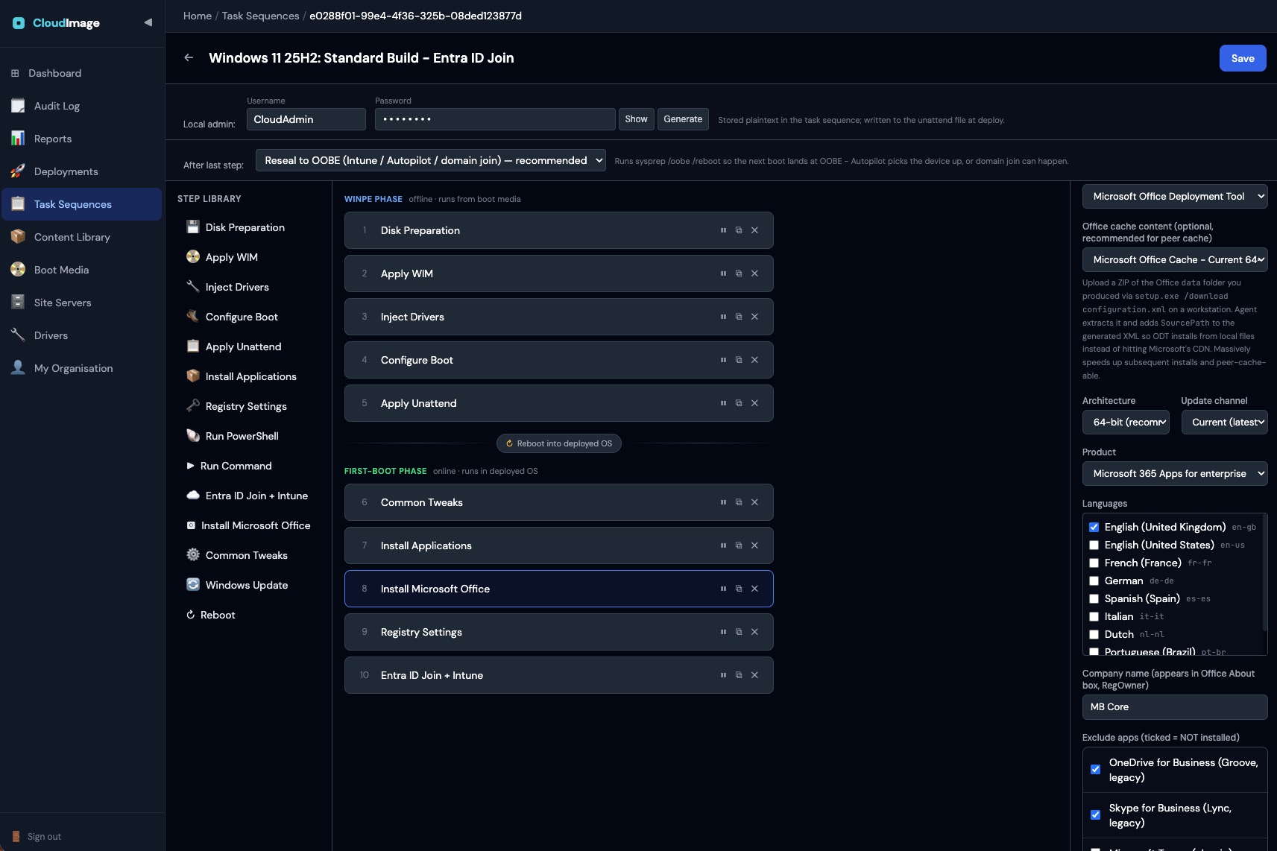The height and width of the screenshot is (851, 1277).
Task: Generate a new admin password
Action: pyautogui.click(x=683, y=119)
